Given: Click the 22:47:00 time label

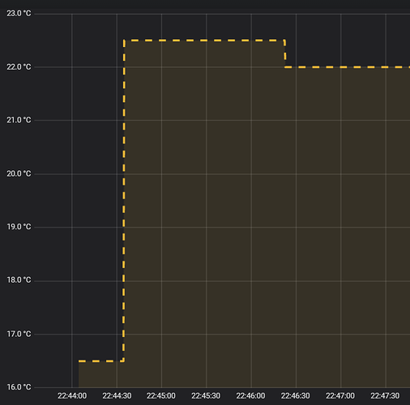Looking at the screenshot, I should [340, 396].
